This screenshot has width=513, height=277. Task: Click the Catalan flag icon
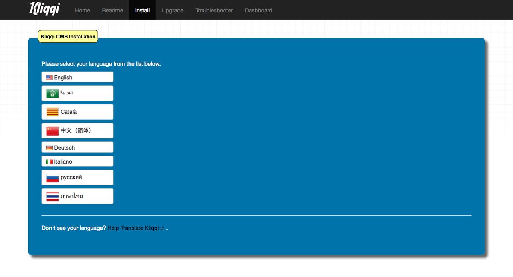(52, 112)
